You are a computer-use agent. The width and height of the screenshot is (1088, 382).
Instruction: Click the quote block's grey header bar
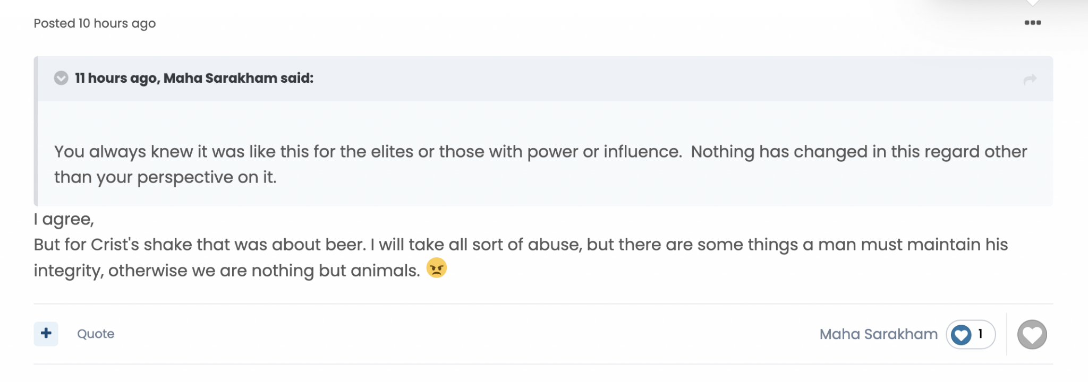tap(545, 79)
